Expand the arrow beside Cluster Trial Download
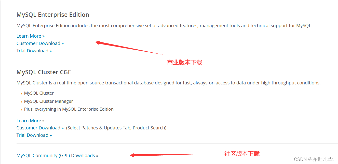The height and width of the screenshot is (164, 338). point(50,135)
